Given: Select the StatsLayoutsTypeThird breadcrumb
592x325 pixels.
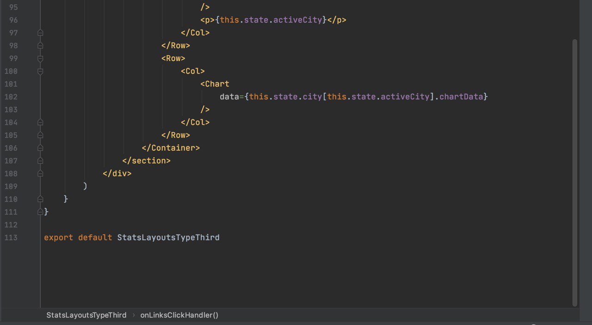Looking at the screenshot, I should (86, 315).
